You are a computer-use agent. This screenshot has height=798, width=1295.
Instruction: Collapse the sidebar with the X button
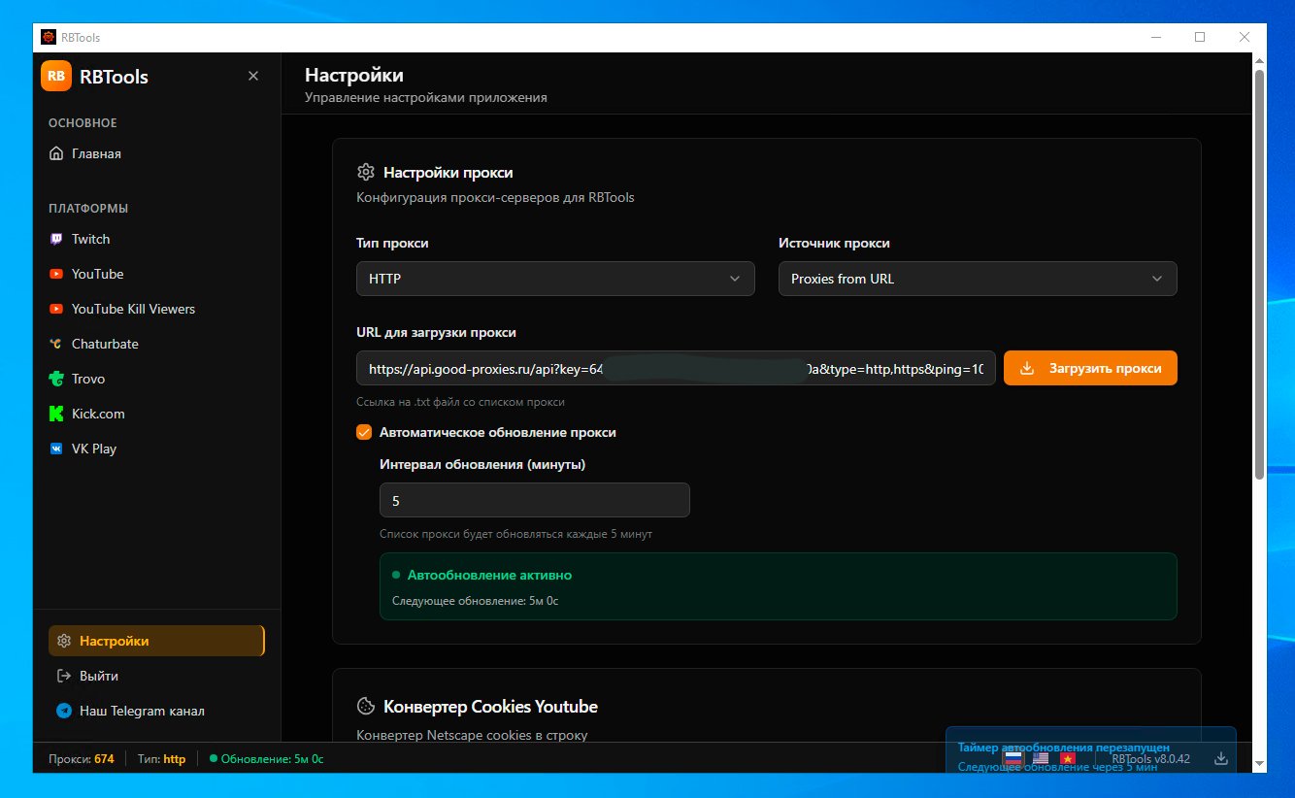[252, 76]
